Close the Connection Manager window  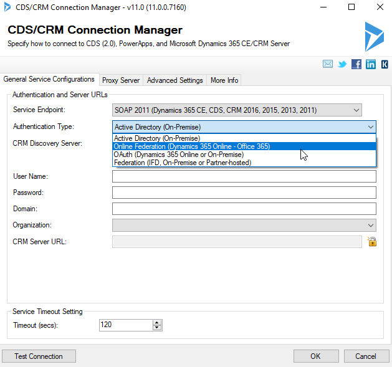pyautogui.click(x=380, y=7)
